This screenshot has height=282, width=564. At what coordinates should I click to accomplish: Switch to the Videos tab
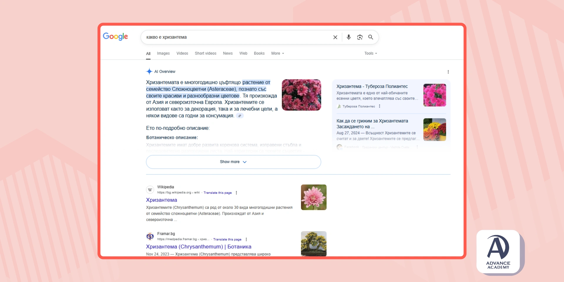coord(182,53)
